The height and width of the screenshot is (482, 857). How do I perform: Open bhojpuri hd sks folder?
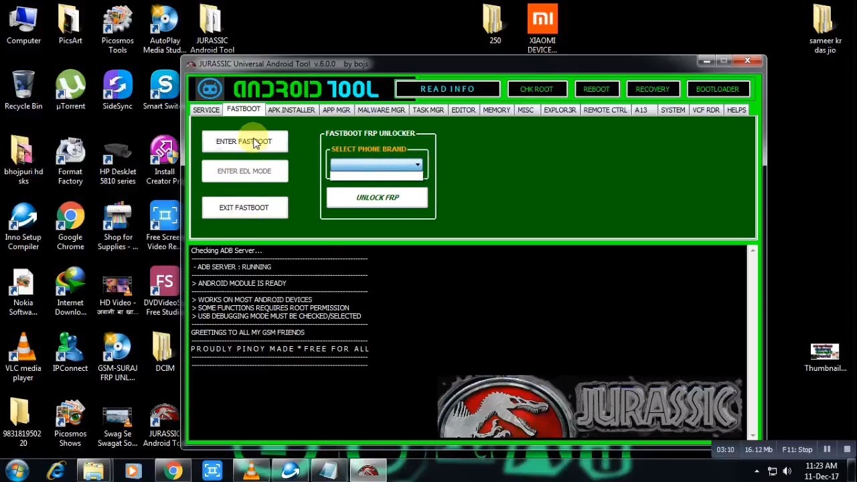pyautogui.click(x=23, y=161)
